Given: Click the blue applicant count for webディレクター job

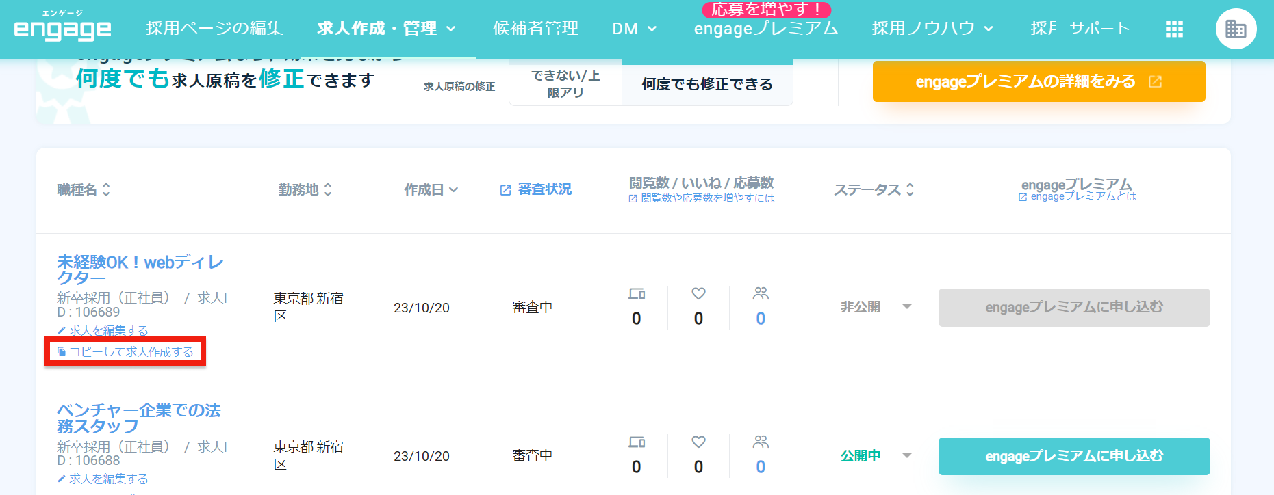Looking at the screenshot, I should (x=761, y=319).
